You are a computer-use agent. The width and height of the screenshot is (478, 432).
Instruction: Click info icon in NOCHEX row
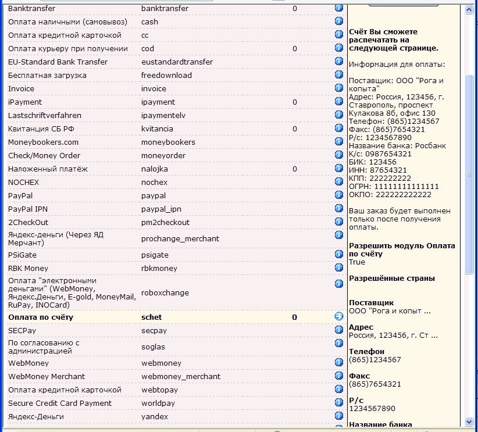(338, 182)
